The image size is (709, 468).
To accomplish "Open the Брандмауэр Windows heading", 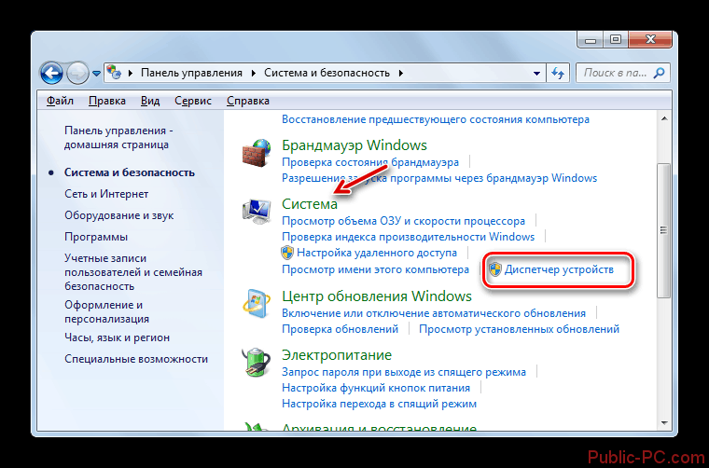I will coord(354,145).
